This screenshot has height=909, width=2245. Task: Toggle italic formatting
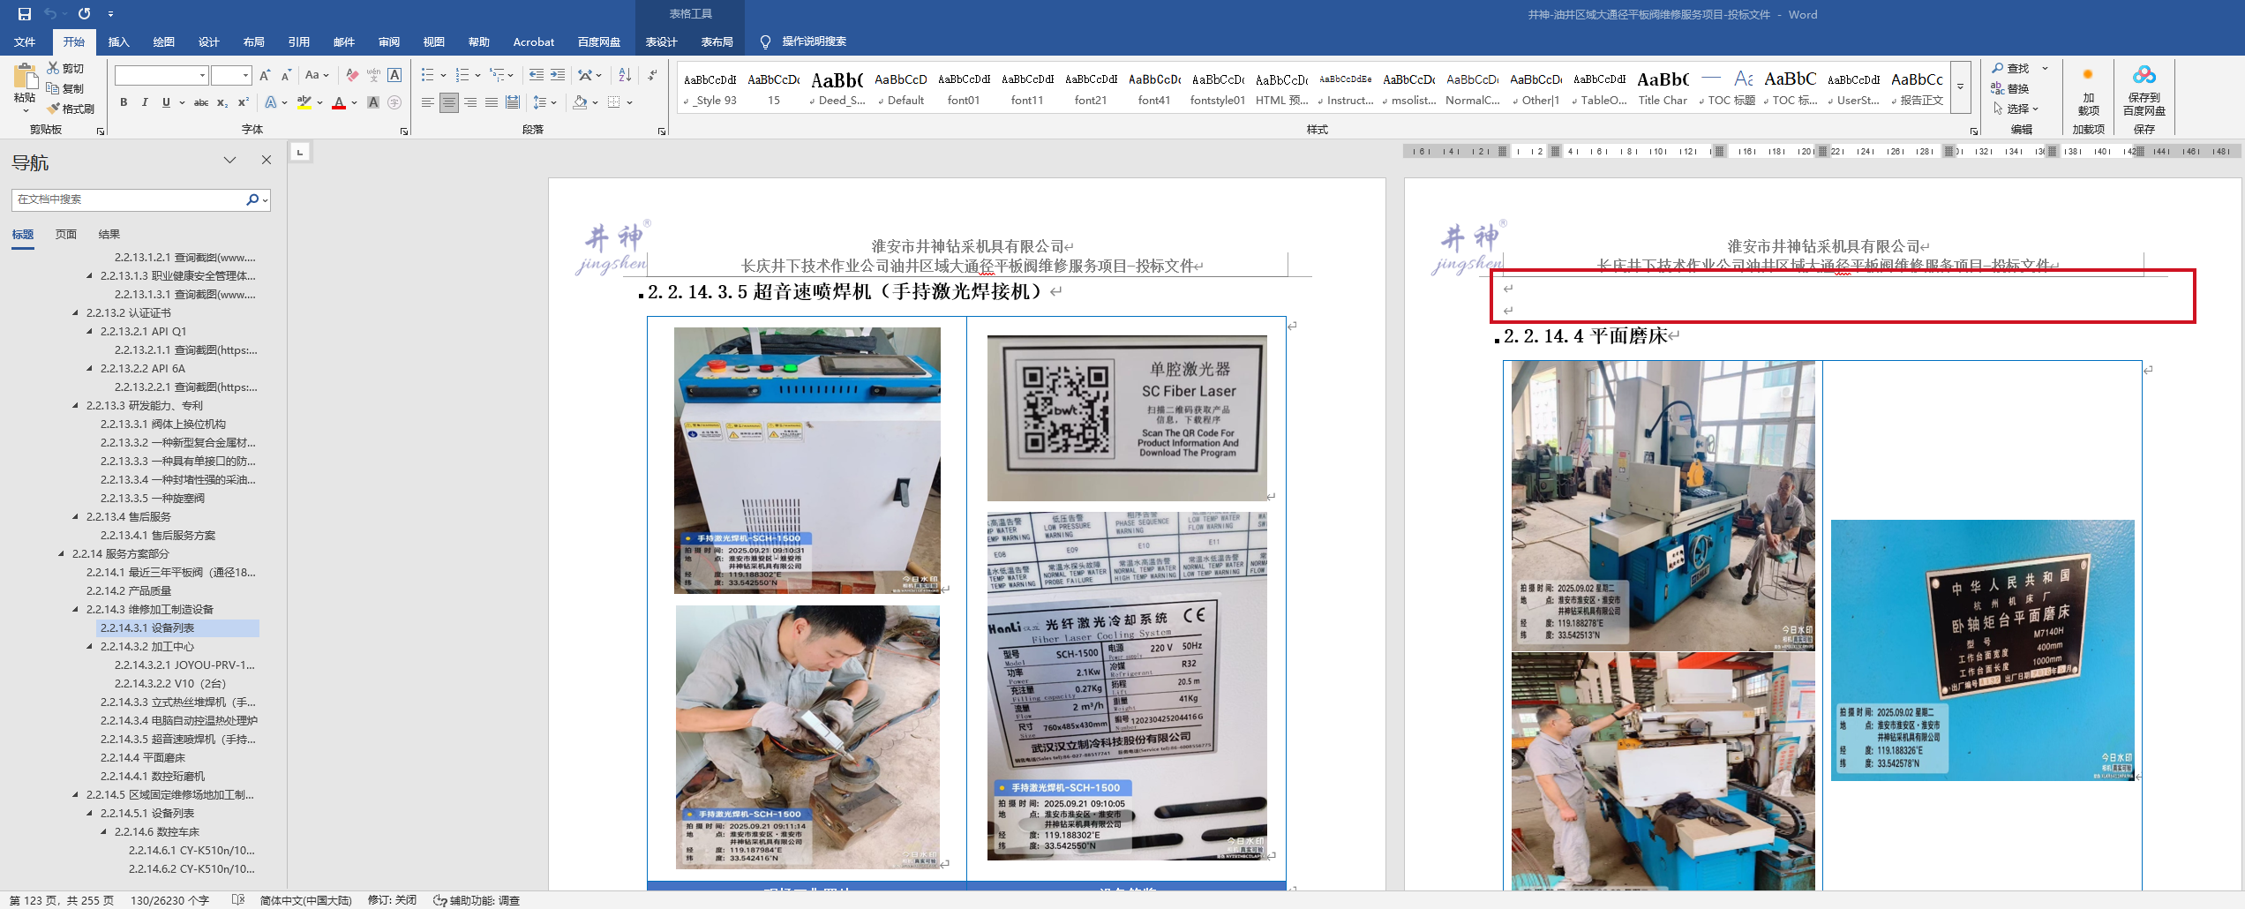pyautogui.click(x=145, y=102)
